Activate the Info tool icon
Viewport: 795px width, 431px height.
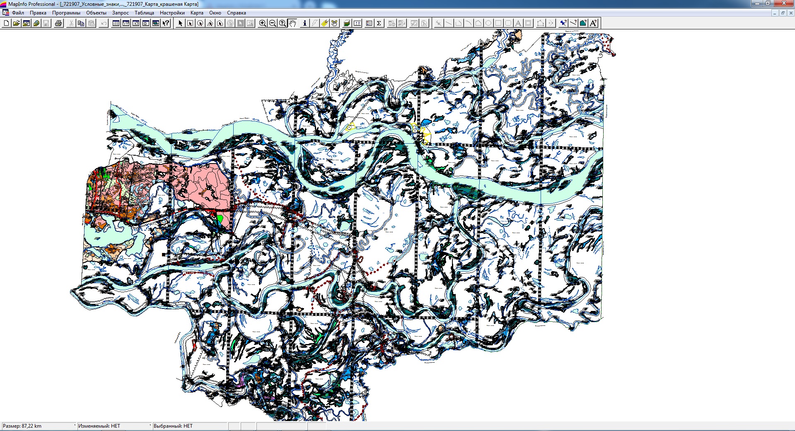(304, 23)
